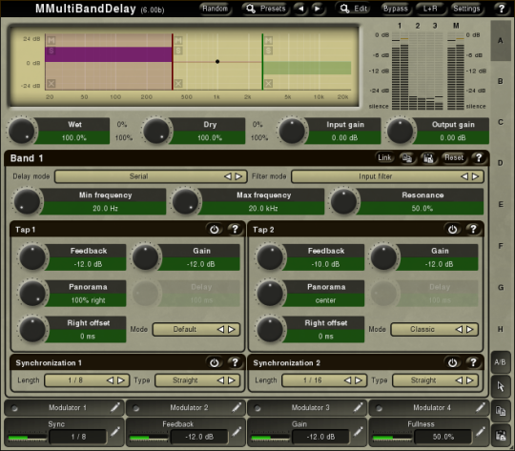Click the Output gain knob
515x451 pixels.
[400, 131]
